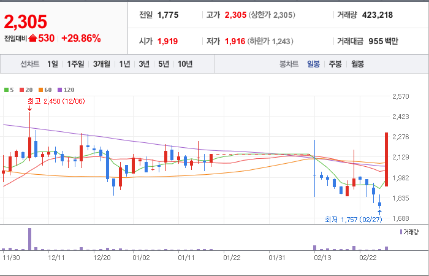Show the 3개월 line chart
This screenshot has height=276, width=429.
coord(102,64)
